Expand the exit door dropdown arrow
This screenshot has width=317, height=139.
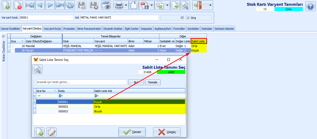[x=210, y=5]
